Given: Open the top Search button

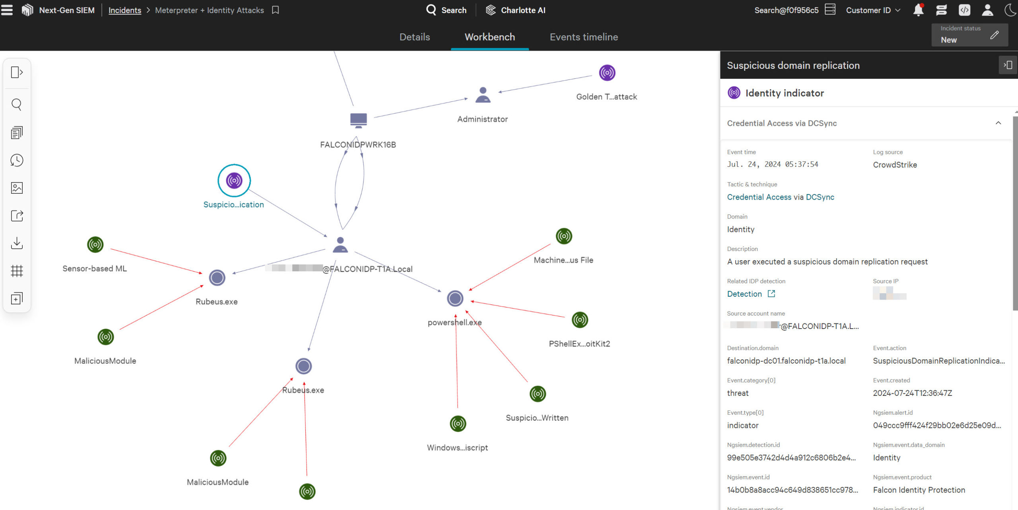Looking at the screenshot, I should (446, 10).
